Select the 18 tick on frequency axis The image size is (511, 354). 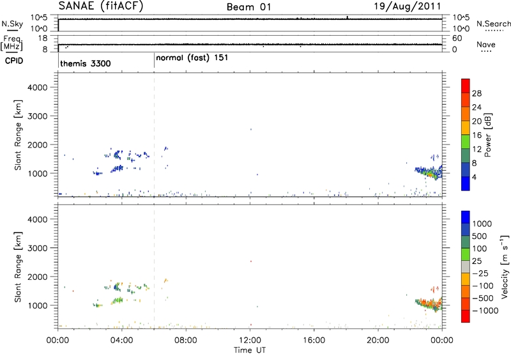[43, 38]
